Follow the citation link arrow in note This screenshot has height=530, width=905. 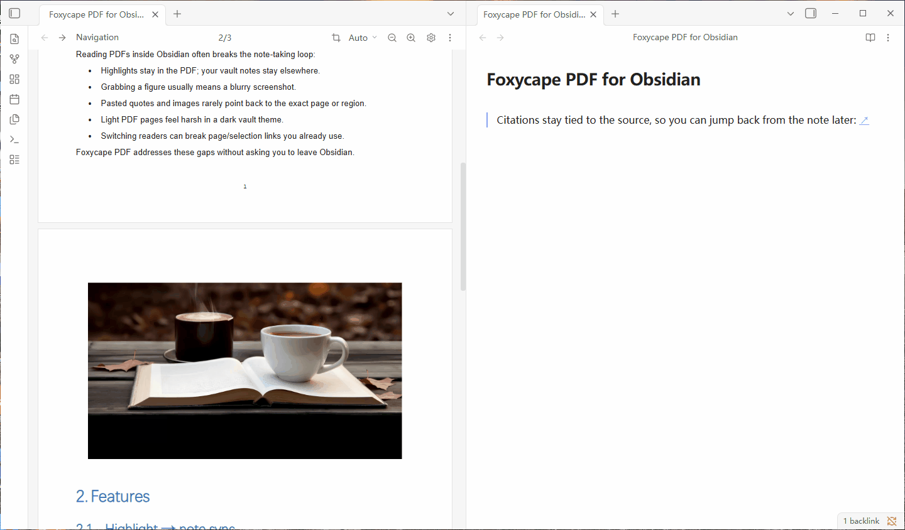864,121
